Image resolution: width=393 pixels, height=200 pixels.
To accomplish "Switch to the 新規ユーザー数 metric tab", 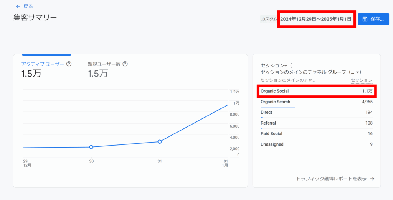I will (104, 64).
